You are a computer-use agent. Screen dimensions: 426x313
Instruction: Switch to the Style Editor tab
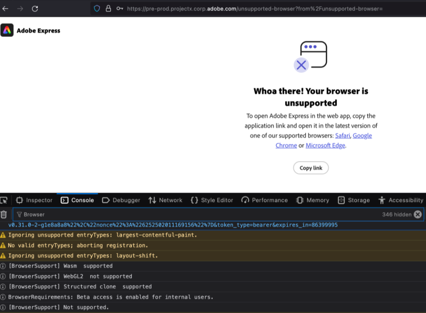click(x=212, y=200)
